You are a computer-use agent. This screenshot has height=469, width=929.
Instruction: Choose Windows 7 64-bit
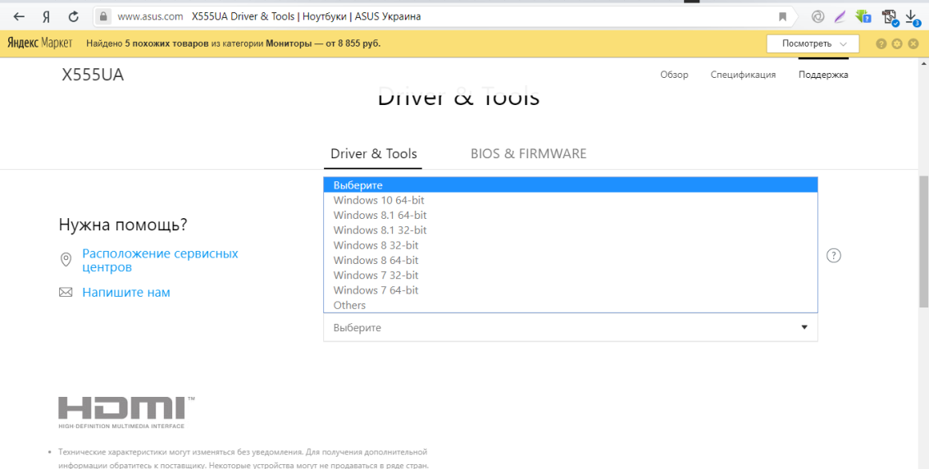(x=571, y=290)
